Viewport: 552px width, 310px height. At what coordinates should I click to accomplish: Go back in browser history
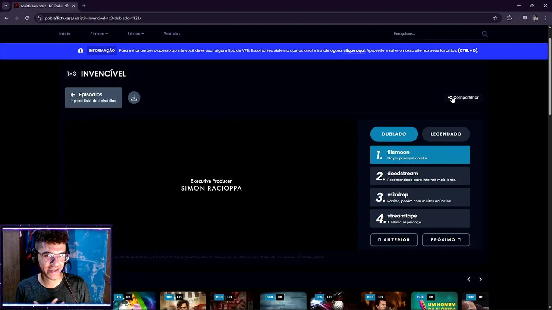6,18
